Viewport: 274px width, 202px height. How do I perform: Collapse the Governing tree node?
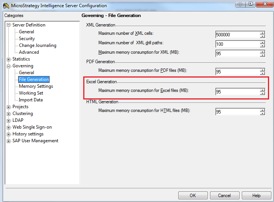tap(8, 66)
